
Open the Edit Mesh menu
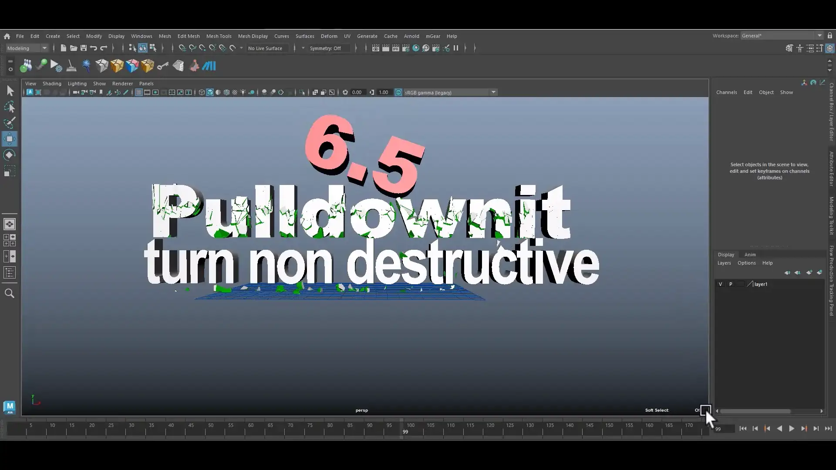pos(189,36)
